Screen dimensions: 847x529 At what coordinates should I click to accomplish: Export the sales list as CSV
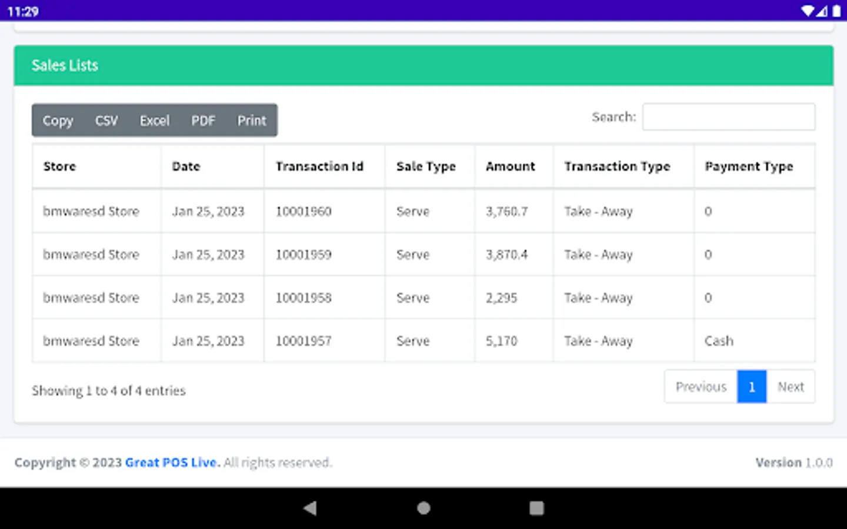pyautogui.click(x=106, y=120)
